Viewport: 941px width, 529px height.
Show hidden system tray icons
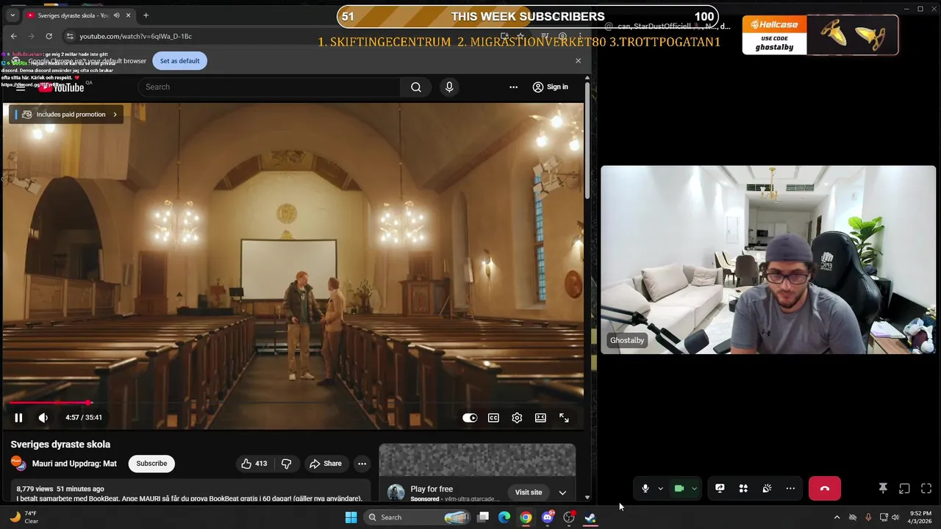tap(837, 517)
